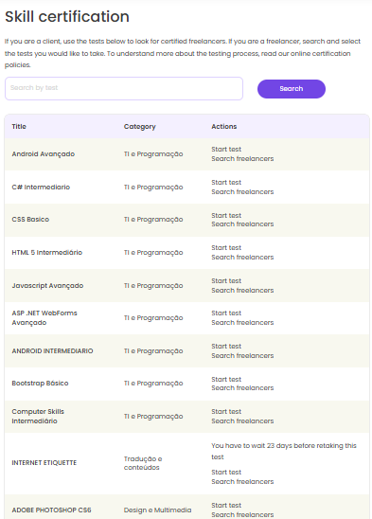Start test for HTML 5 Intermediário
Viewport: 372px width, 519px height.
[x=226, y=248]
